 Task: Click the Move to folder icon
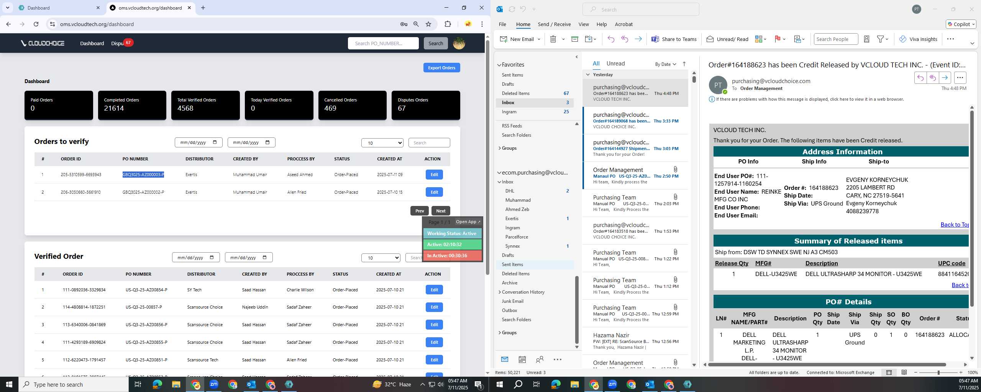(x=588, y=39)
